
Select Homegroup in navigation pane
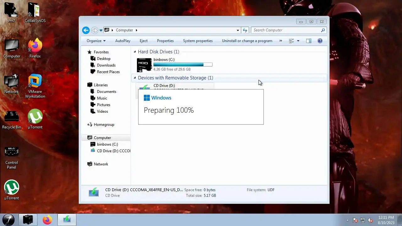[104, 125]
